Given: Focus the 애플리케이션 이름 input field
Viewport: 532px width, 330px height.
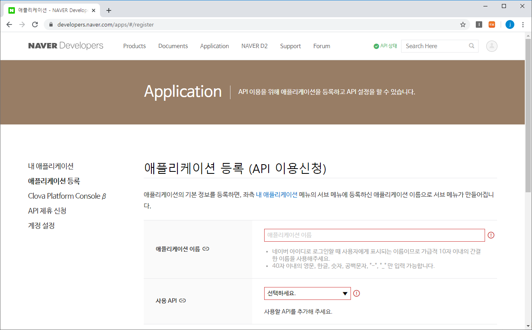Looking at the screenshot, I should pos(375,235).
